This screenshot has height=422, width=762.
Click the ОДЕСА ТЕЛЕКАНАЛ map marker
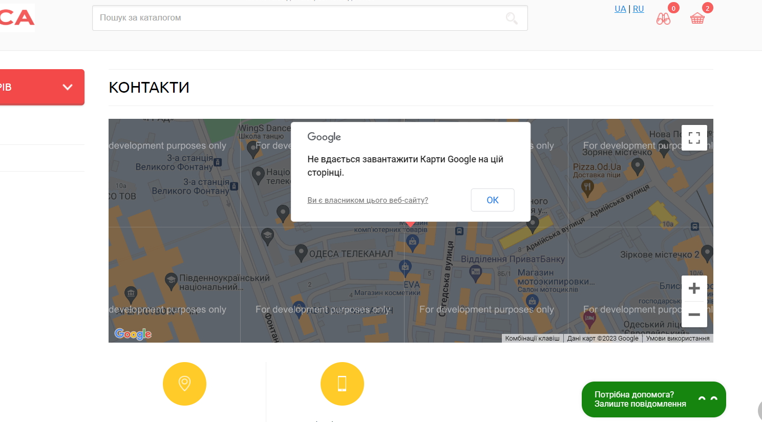tap(301, 252)
